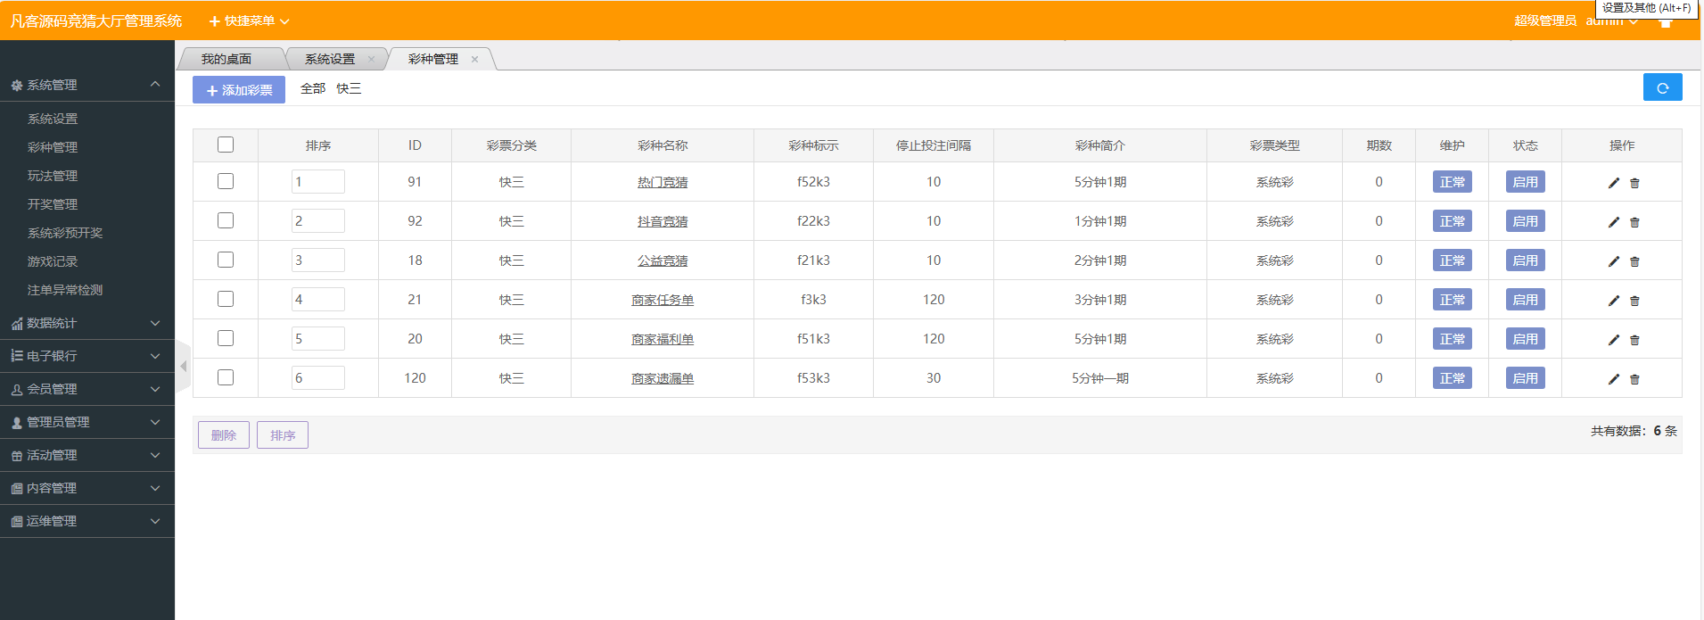Screen dimensions: 1704x620
Task: Toggle the select-all checkbox in table header
Action: [226, 145]
